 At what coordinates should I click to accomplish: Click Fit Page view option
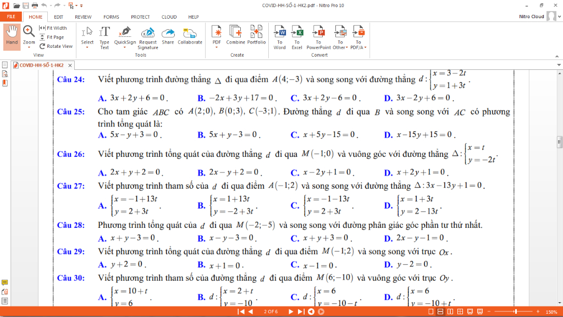pos(52,37)
